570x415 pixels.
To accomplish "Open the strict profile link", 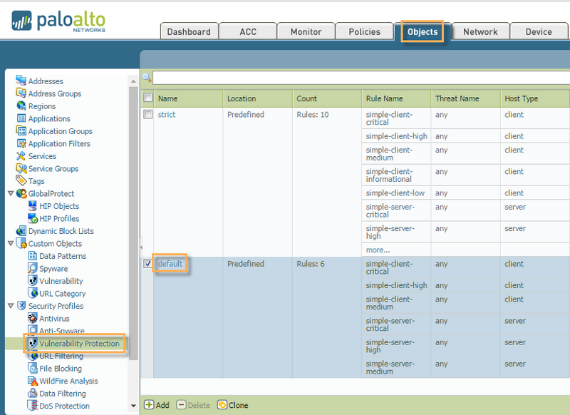I will coord(167,115).
